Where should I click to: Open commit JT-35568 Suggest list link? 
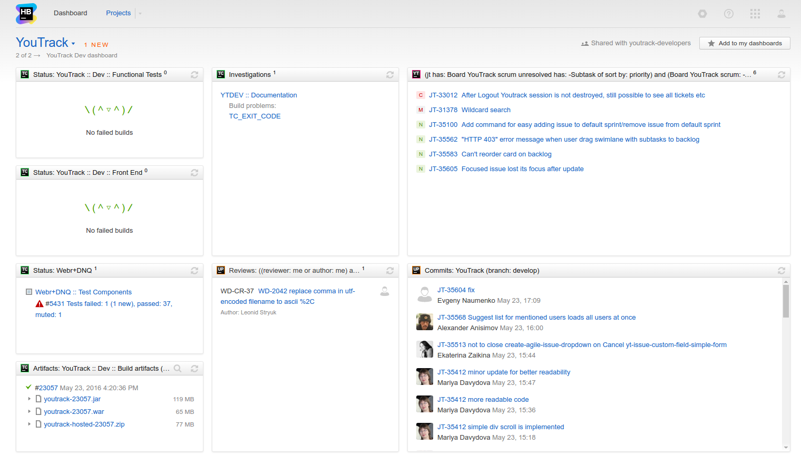pyautogui.click(x=536, y=318)
